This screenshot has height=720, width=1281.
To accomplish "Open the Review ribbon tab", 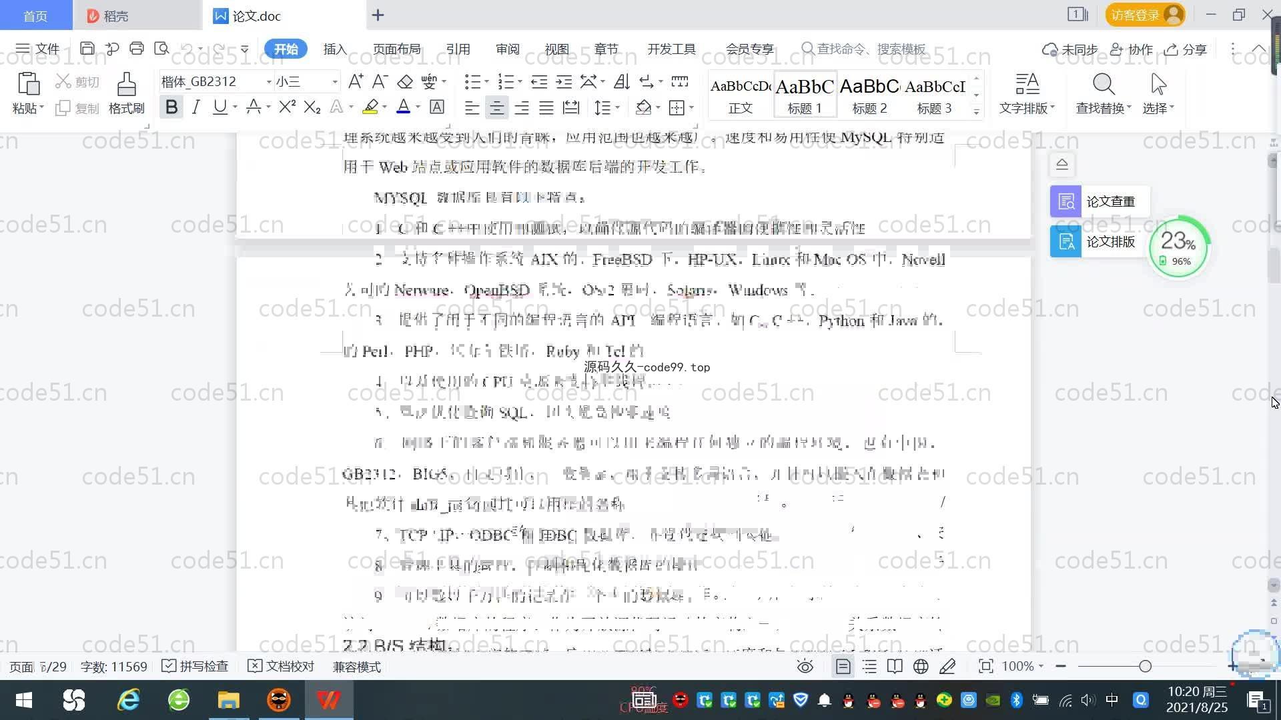I will [507, 49].
